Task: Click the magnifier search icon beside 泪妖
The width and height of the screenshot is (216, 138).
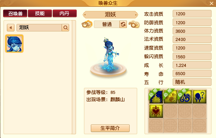Action: 65,28
